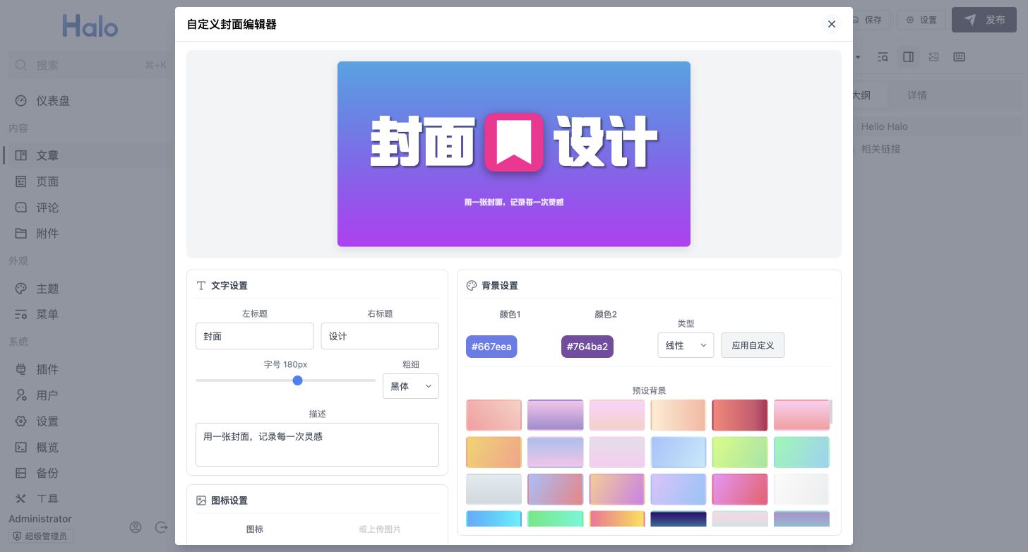Click the logout icon beside Administrator
This screenshot has width=1028, height=552.
[x=162, y=527]
